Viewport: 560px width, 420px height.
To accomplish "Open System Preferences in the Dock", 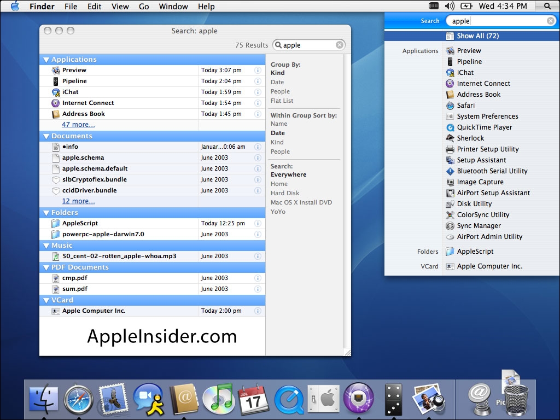I will 324,399.
